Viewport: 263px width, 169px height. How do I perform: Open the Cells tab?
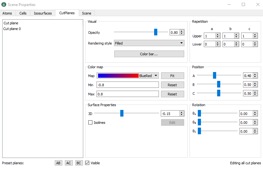pyautogui.click(x=23, y=13)
